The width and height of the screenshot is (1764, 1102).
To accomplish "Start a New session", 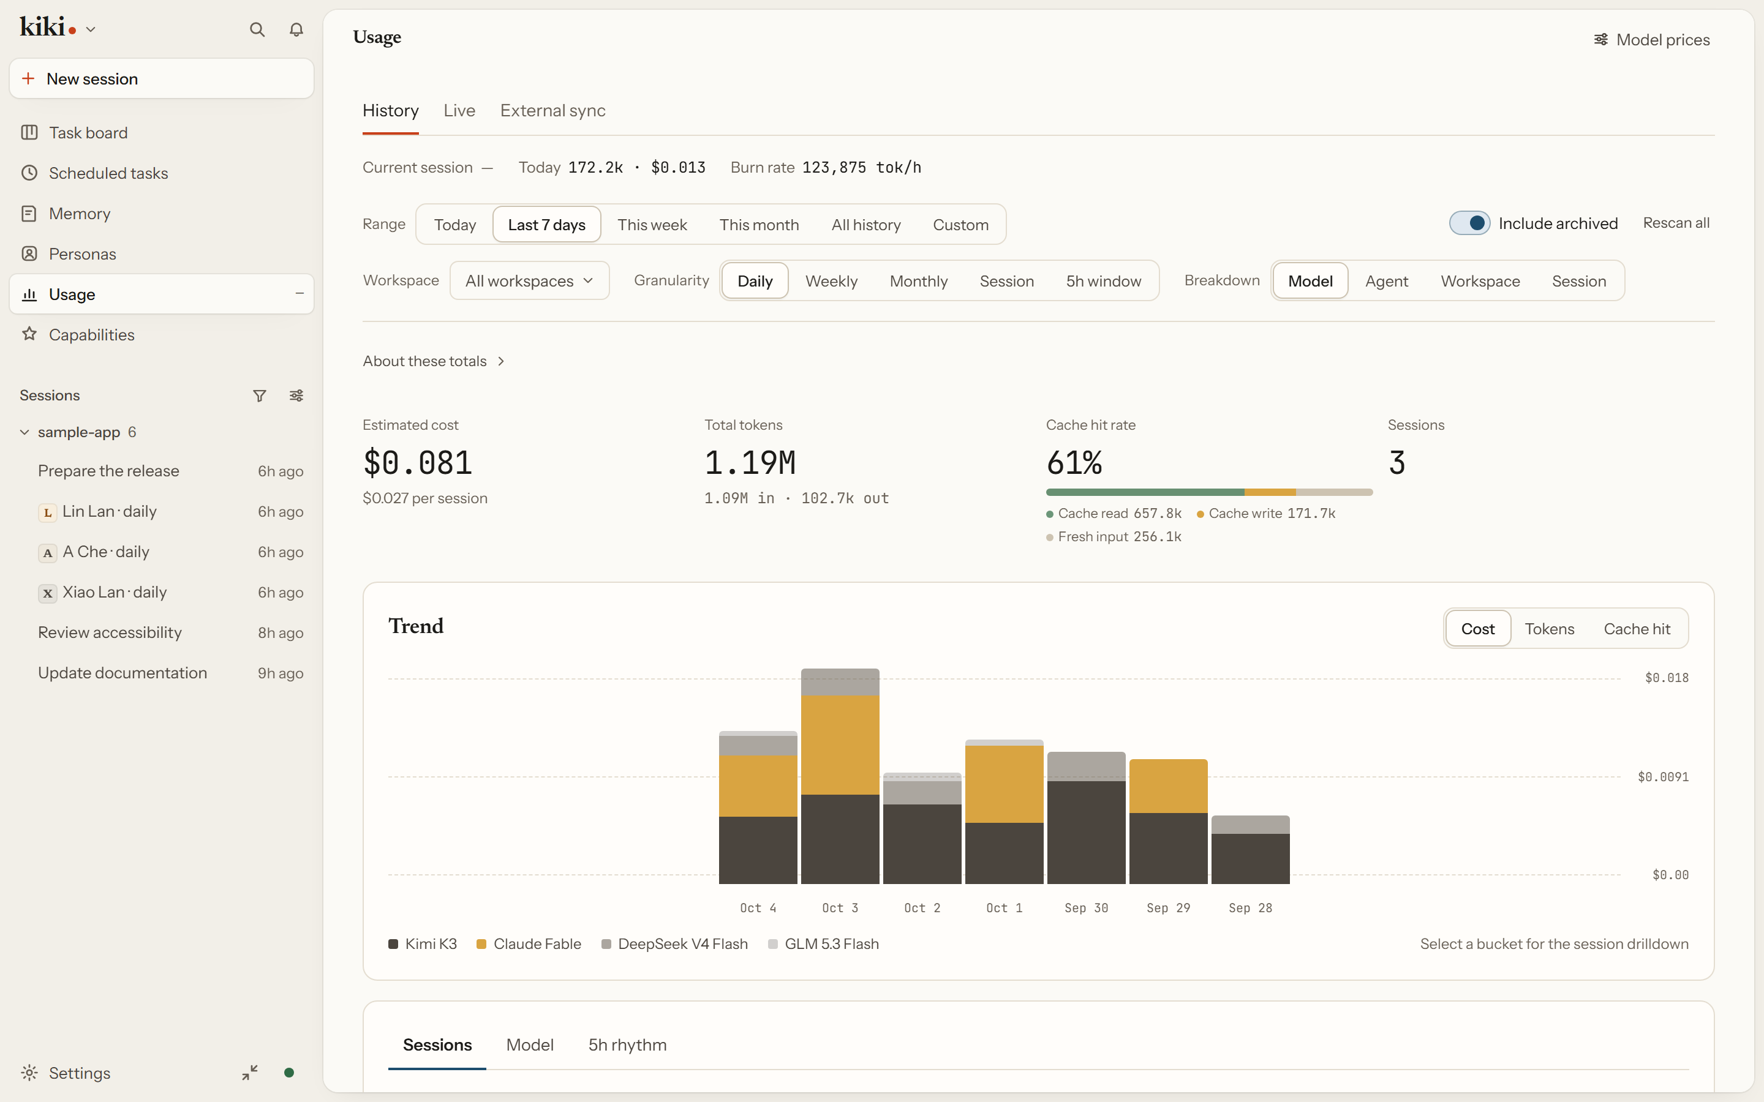I will [161, 78].
